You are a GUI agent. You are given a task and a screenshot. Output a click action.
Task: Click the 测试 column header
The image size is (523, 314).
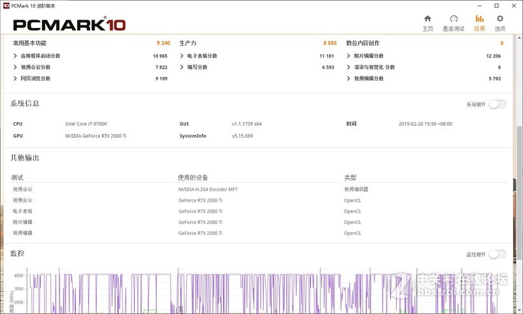point(18,178)
